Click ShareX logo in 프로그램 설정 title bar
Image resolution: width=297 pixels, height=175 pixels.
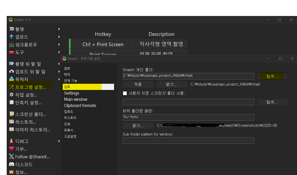tap(64, 59)
